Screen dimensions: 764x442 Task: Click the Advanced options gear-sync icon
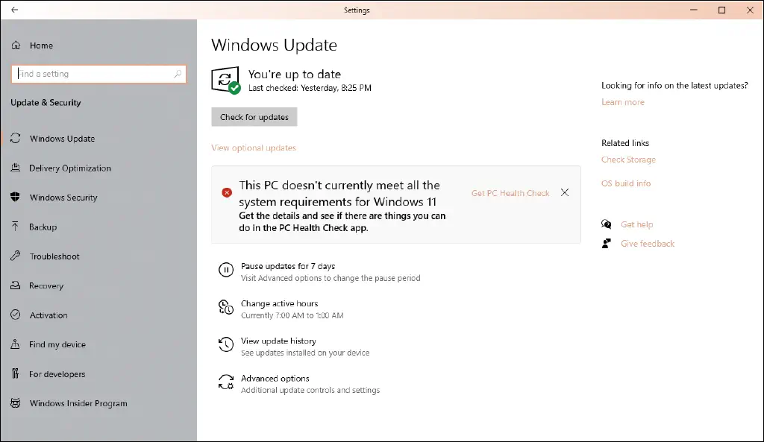tap(225, 382)
